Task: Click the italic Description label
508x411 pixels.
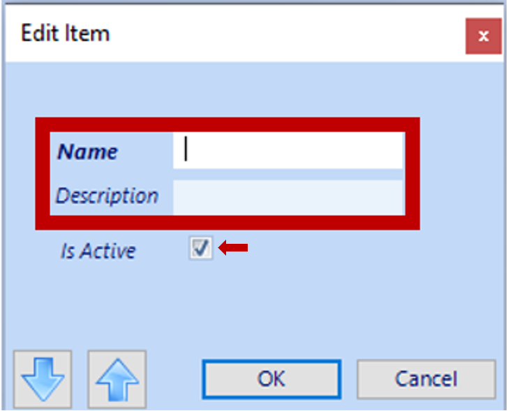Action: (x=107, y=196)
